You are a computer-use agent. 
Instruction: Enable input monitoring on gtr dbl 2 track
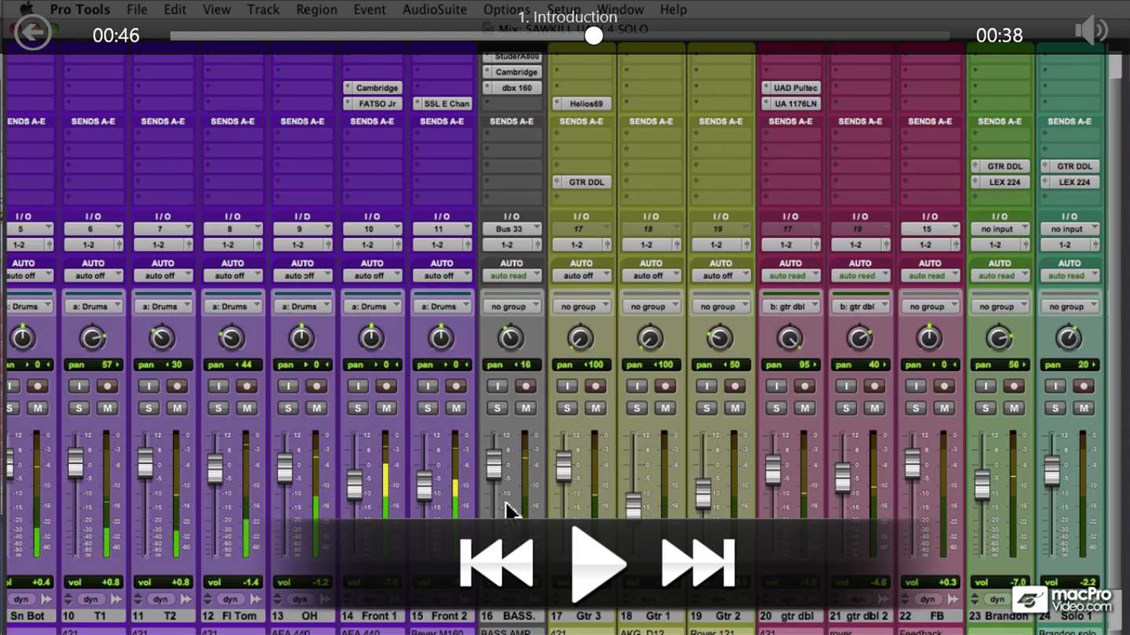846,386
